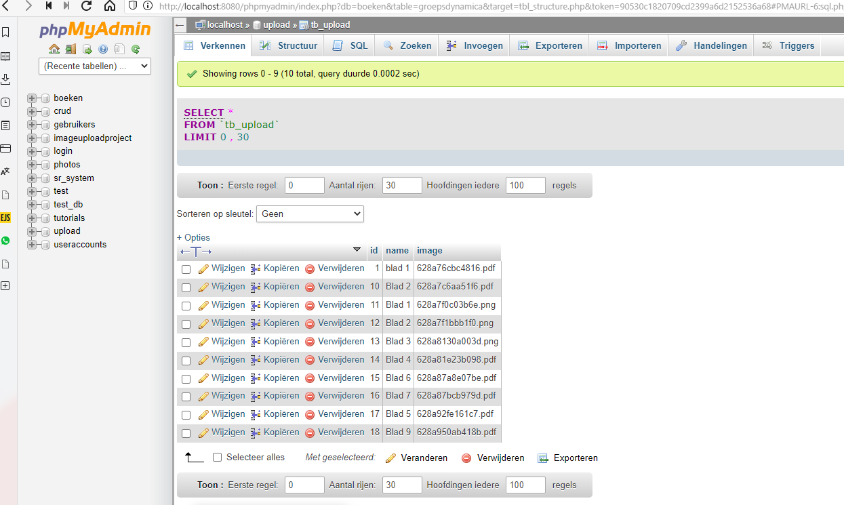This screenshot has height=505, width=844.
Task: Expand the useraccounts database node
Action: coord(31,245)
